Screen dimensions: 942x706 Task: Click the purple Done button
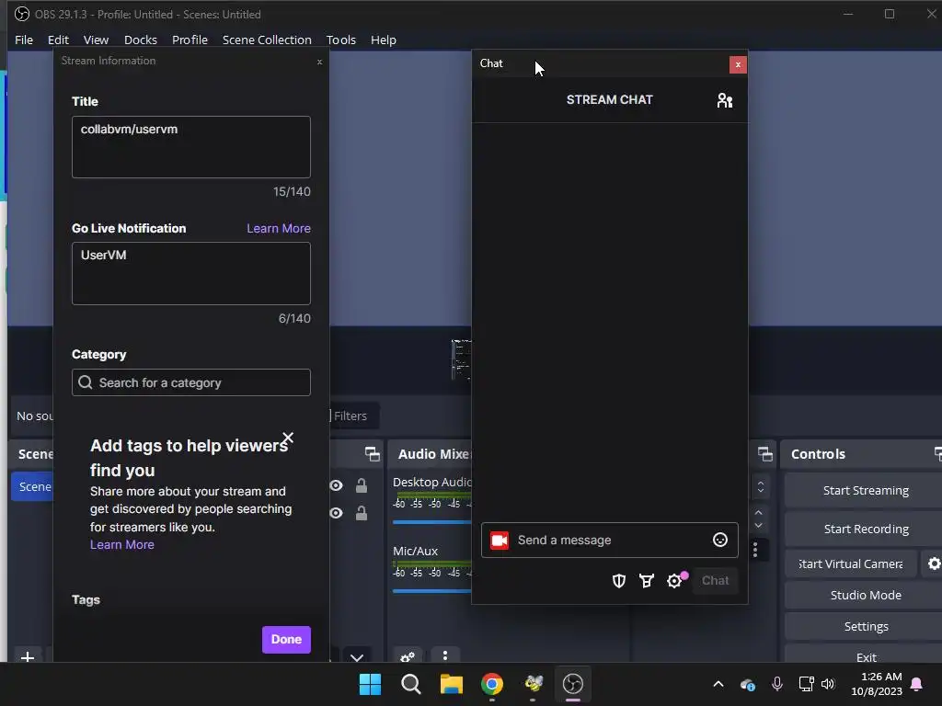[x=286, y=640]
